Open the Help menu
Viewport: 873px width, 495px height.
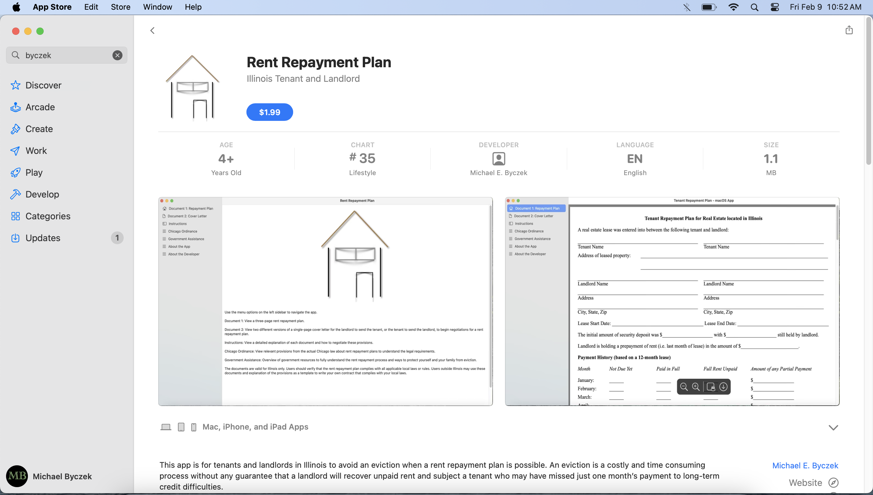pos(193,7)
